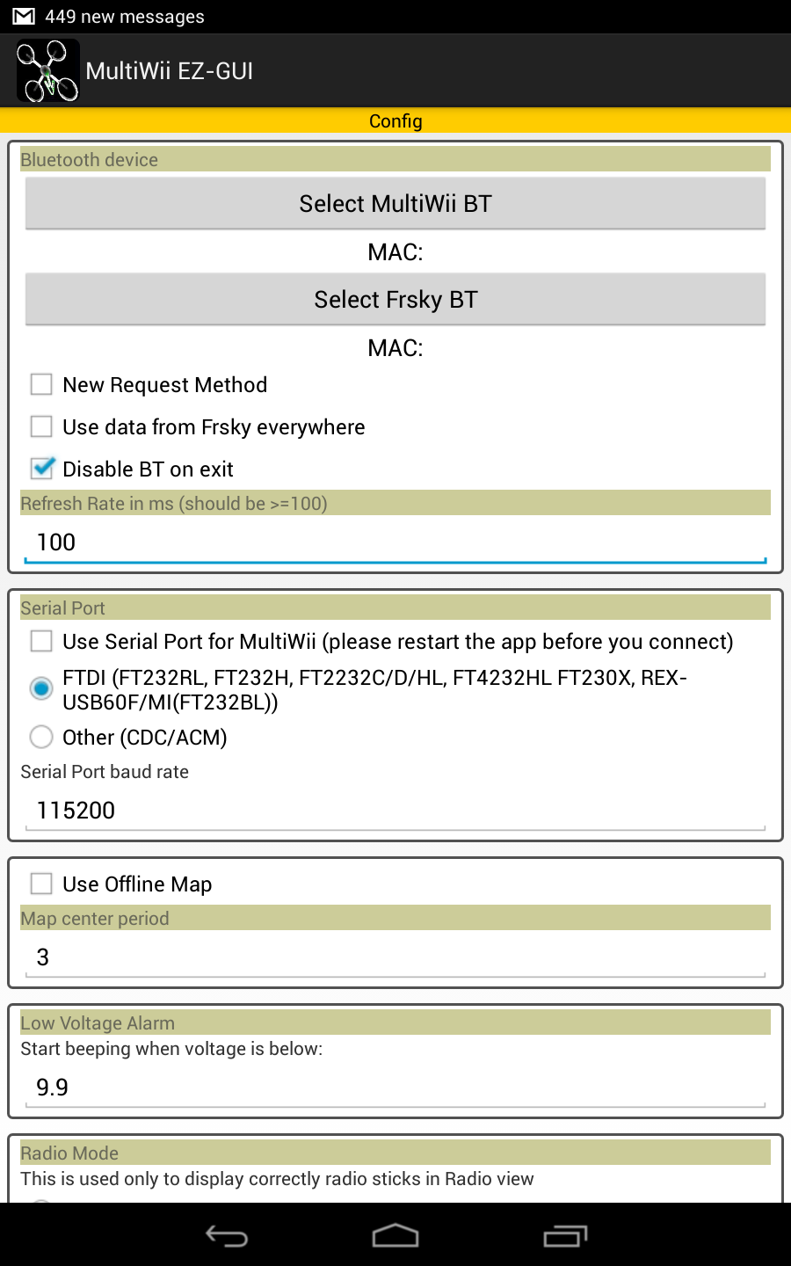Image resolution: width=791 pixels, height=1266 pixels.
Task: Open the Config tab
Action: coord(395,120)
